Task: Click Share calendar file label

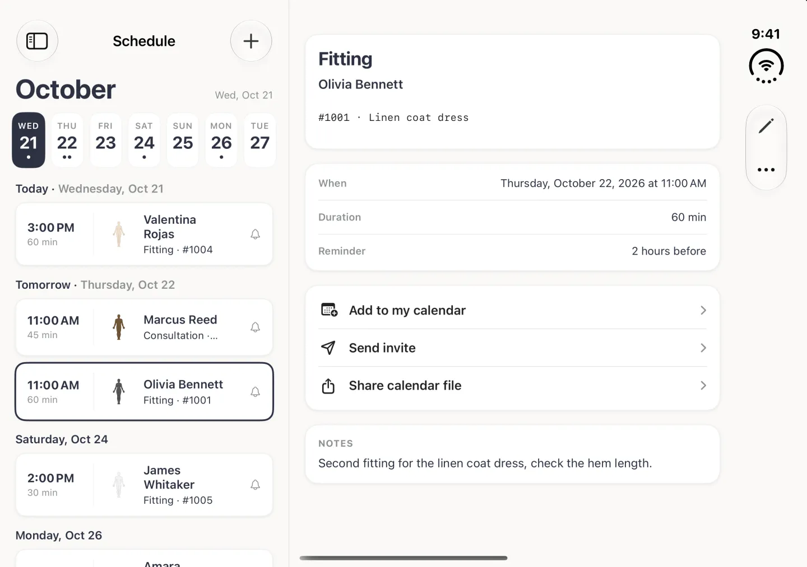Action: coord(405,386)
